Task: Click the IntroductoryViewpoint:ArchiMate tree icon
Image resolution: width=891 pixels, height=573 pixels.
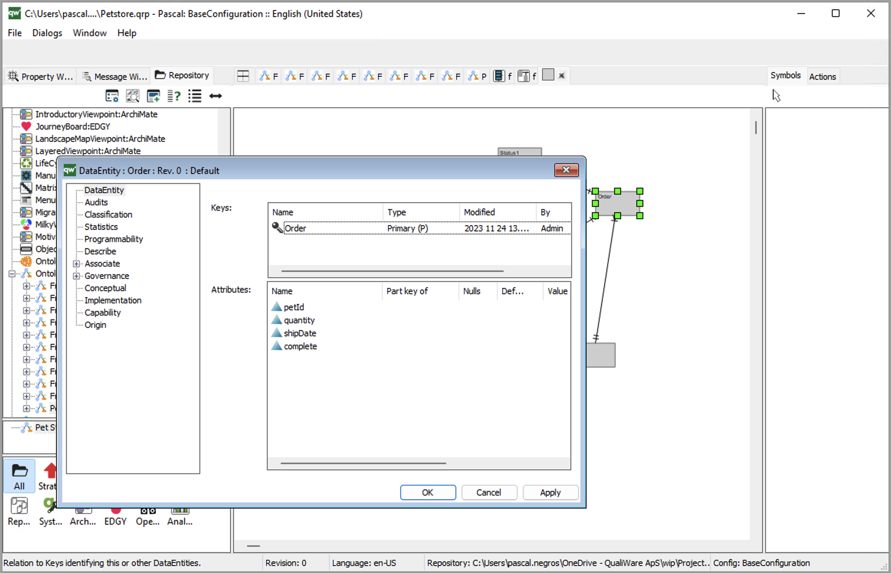Action: click(26, 114)
